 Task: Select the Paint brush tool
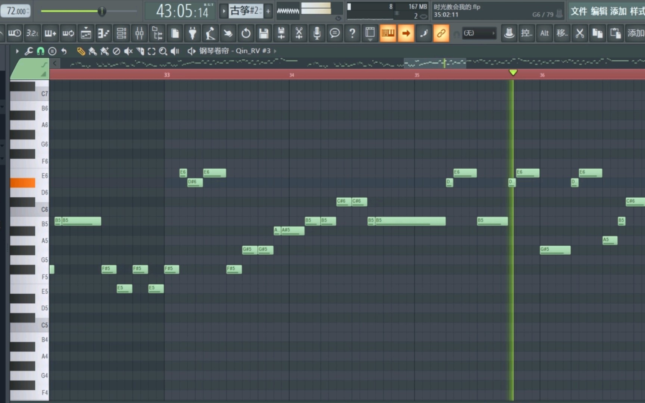click(x=93, y=51)
